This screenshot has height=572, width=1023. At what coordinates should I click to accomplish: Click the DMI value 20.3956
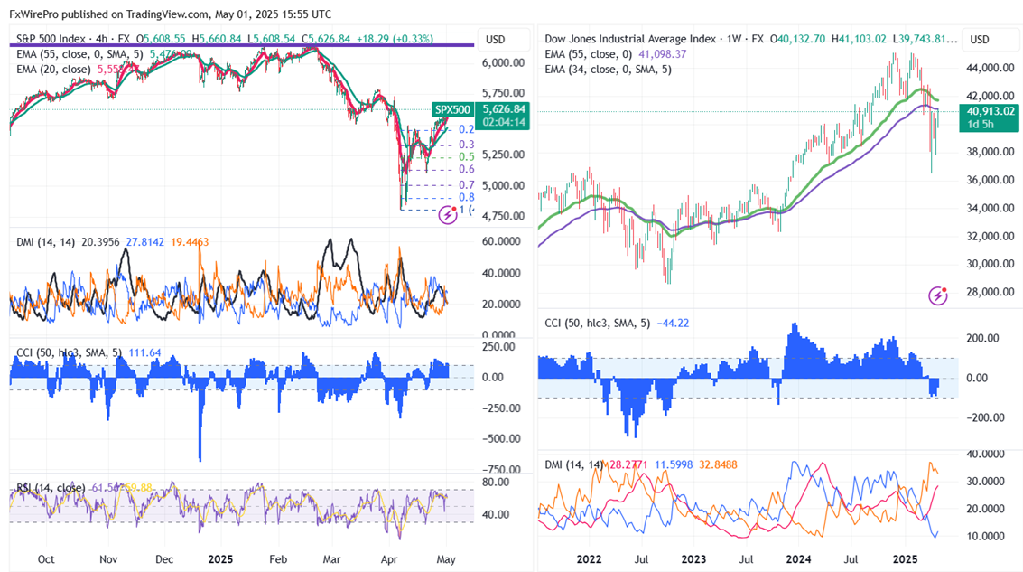click(100, 242)
